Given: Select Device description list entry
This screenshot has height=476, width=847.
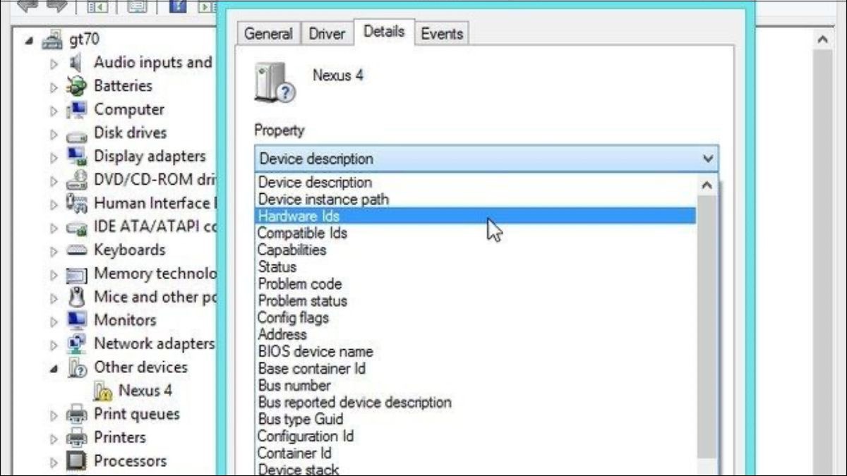Looking at the screenshot, I should pos(475,182).
